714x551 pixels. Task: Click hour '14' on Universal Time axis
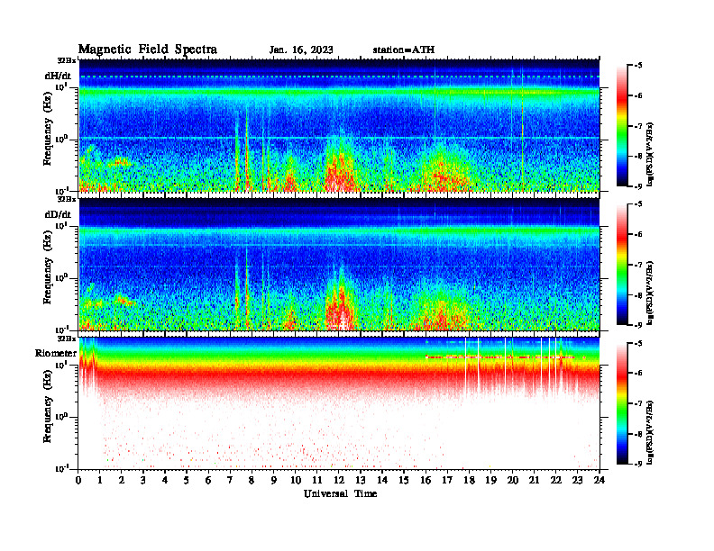[x=382, y=480]
